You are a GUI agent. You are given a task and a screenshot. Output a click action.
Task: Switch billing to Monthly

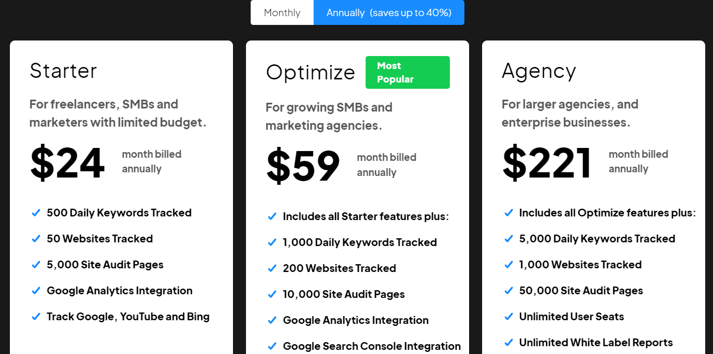click(282, 12)
